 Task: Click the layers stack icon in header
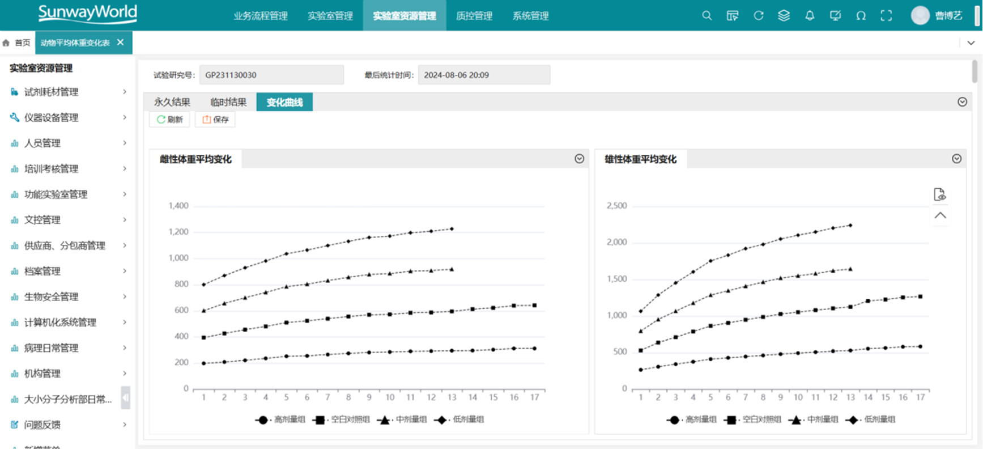coord(784,16)
